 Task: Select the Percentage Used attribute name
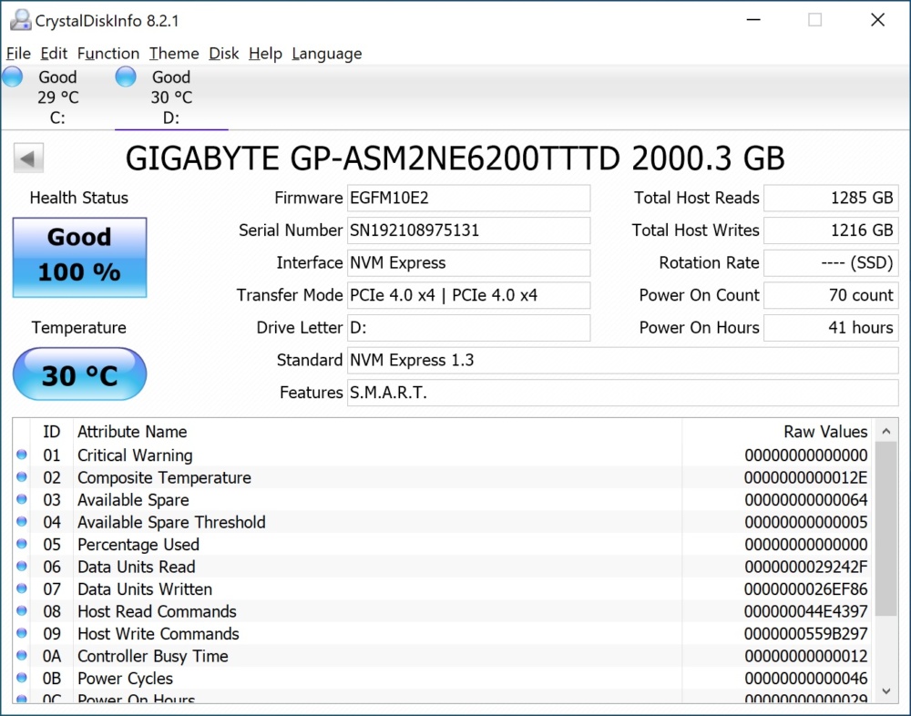(138, 545)
